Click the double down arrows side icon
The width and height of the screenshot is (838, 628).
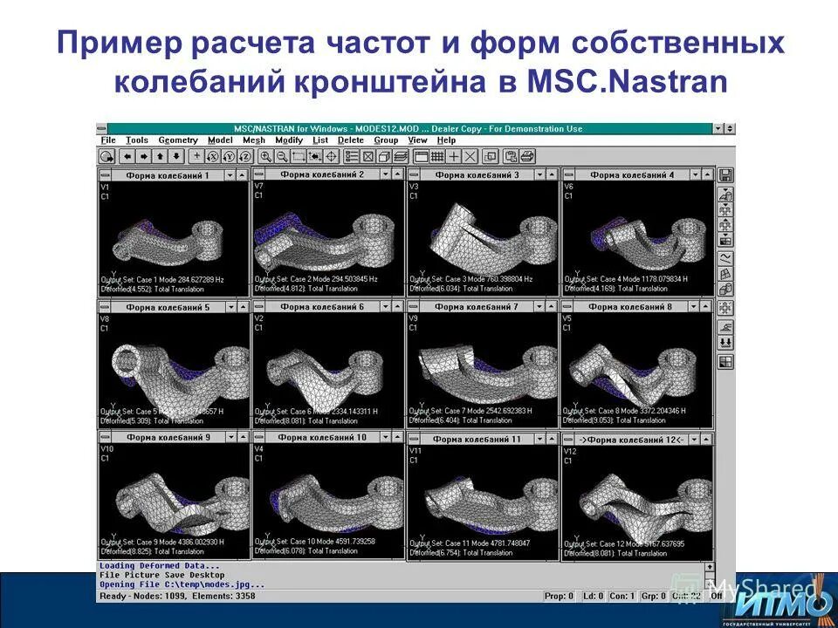pos(725,342)
